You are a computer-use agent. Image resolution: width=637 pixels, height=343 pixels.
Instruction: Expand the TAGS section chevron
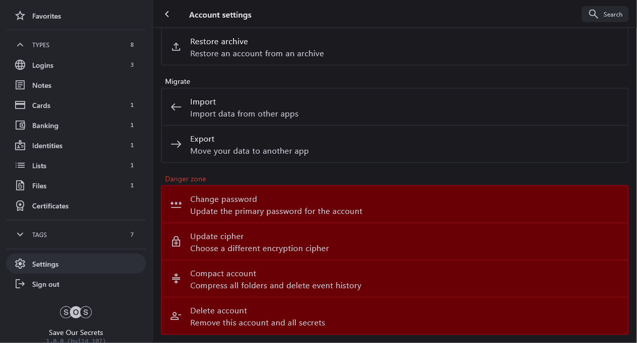(x=20, y=235)
